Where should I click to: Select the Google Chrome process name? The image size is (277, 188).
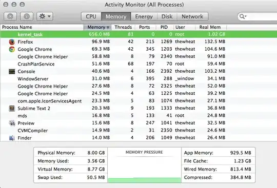point(35,49)
